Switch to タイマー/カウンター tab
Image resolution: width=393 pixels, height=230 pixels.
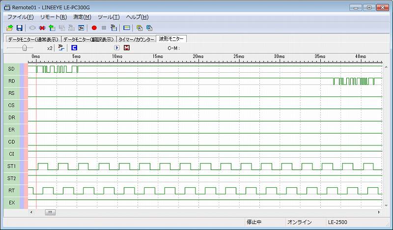(x=136, y=39)
